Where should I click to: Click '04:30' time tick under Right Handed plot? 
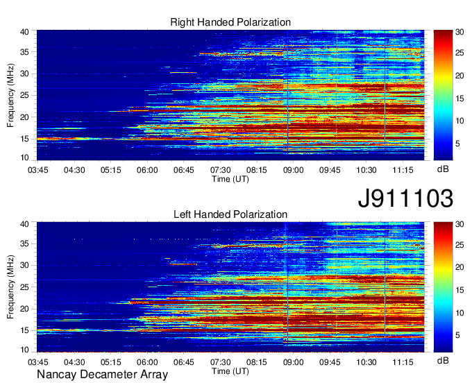[74, 170]
